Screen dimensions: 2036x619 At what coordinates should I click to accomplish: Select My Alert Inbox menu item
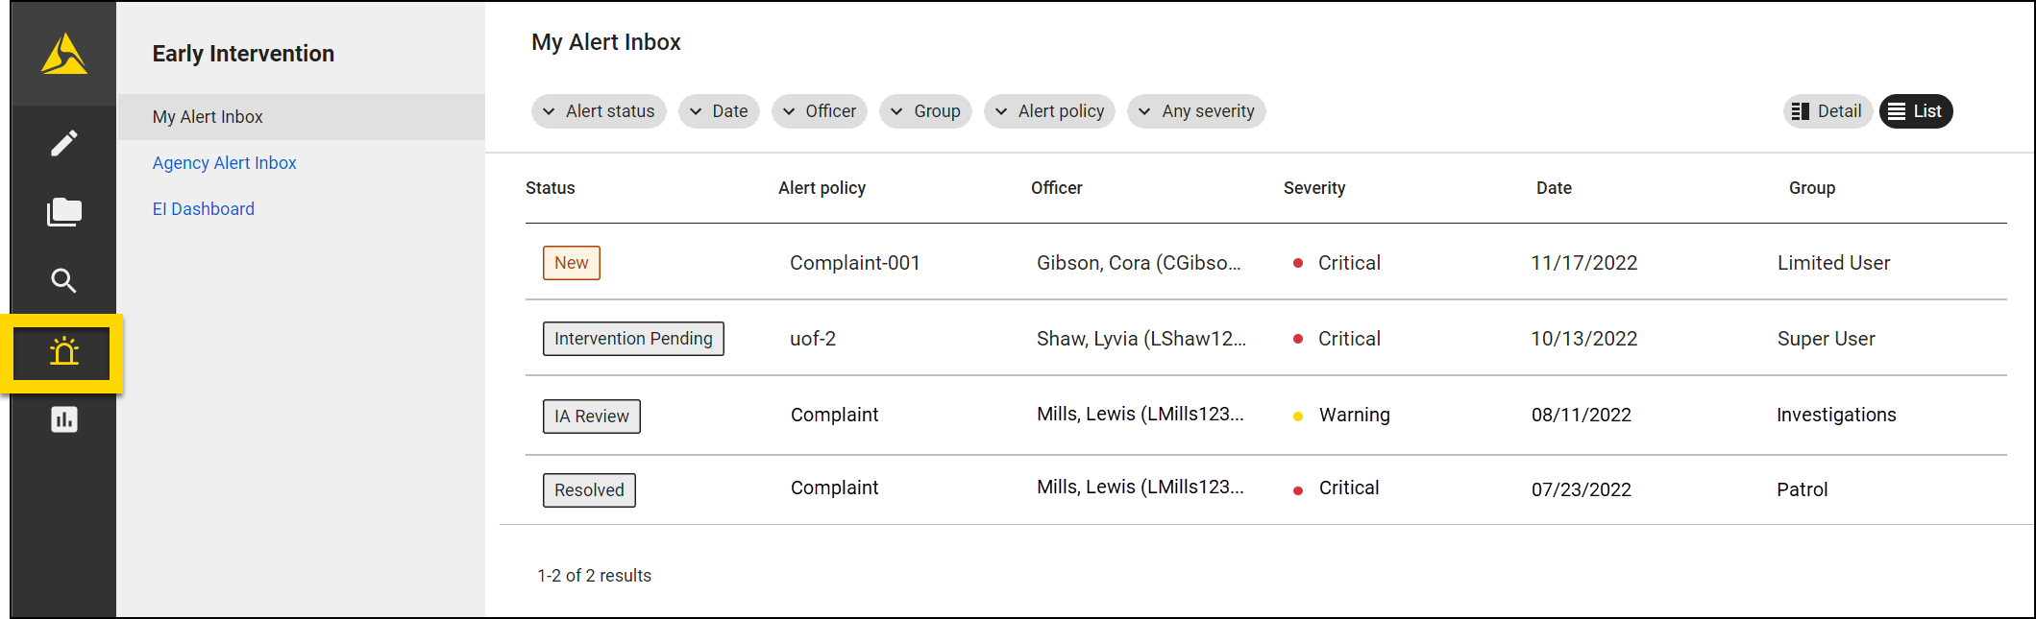[208, 117]
